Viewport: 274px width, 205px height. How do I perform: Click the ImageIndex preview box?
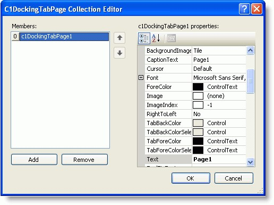click(x=198, y=105)
